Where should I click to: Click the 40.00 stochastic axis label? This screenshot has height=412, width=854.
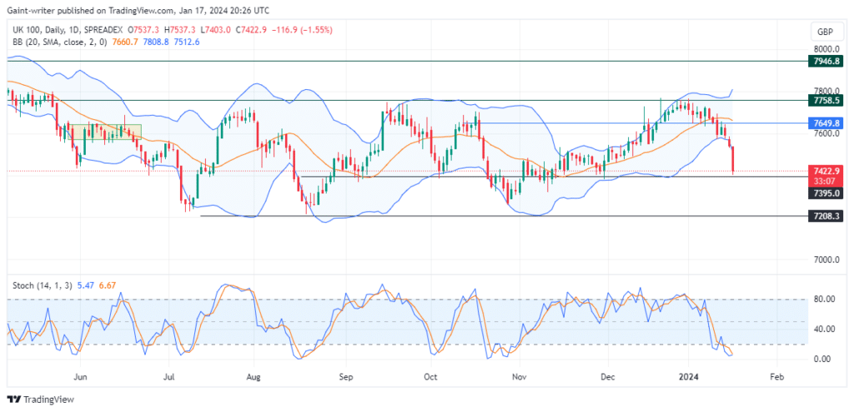point(824,329)
